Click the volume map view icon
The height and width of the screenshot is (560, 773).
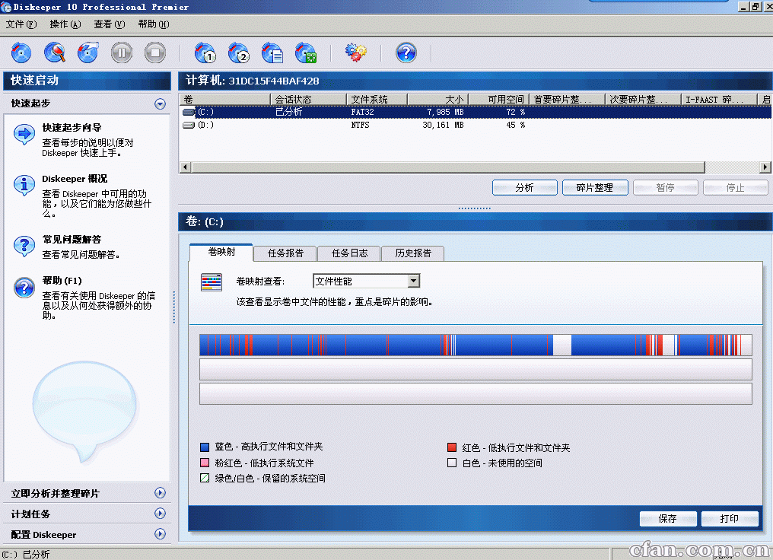[x=212, y=282]
